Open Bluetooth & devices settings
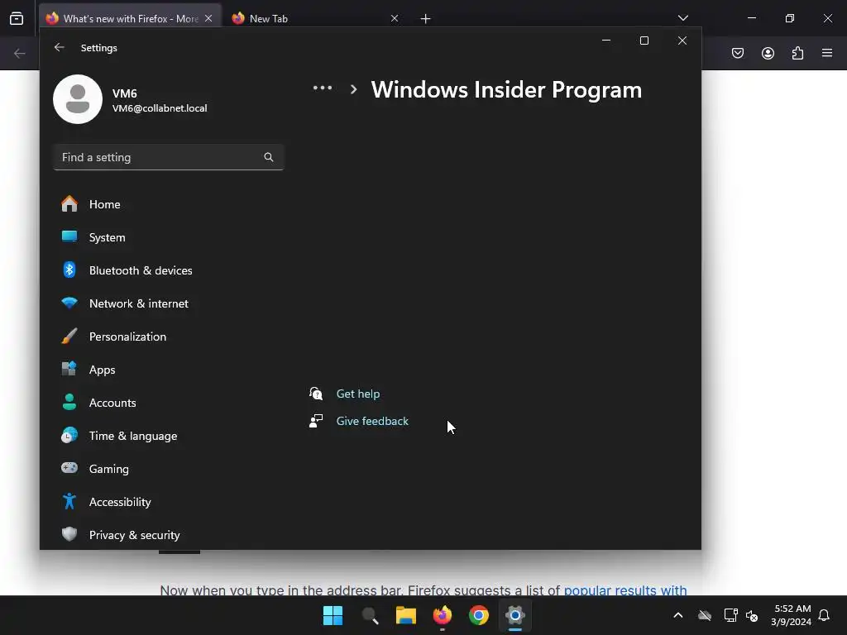847x635 pixels. (169, 270)
